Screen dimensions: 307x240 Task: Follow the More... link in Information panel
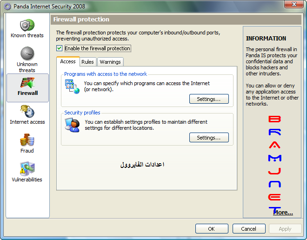[283, 213]
